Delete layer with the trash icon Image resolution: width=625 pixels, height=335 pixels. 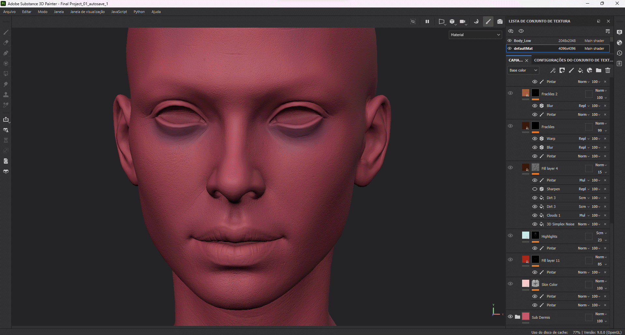click(x=608, y=70)
